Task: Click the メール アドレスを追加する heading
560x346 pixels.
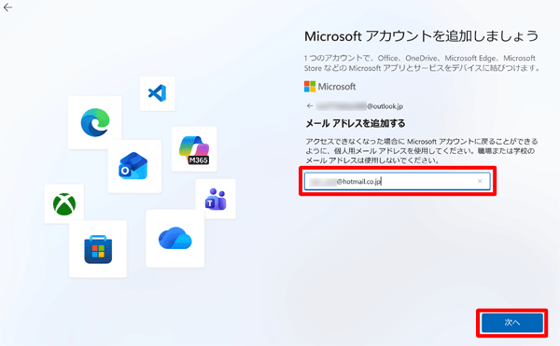Action: click(355, 123)
